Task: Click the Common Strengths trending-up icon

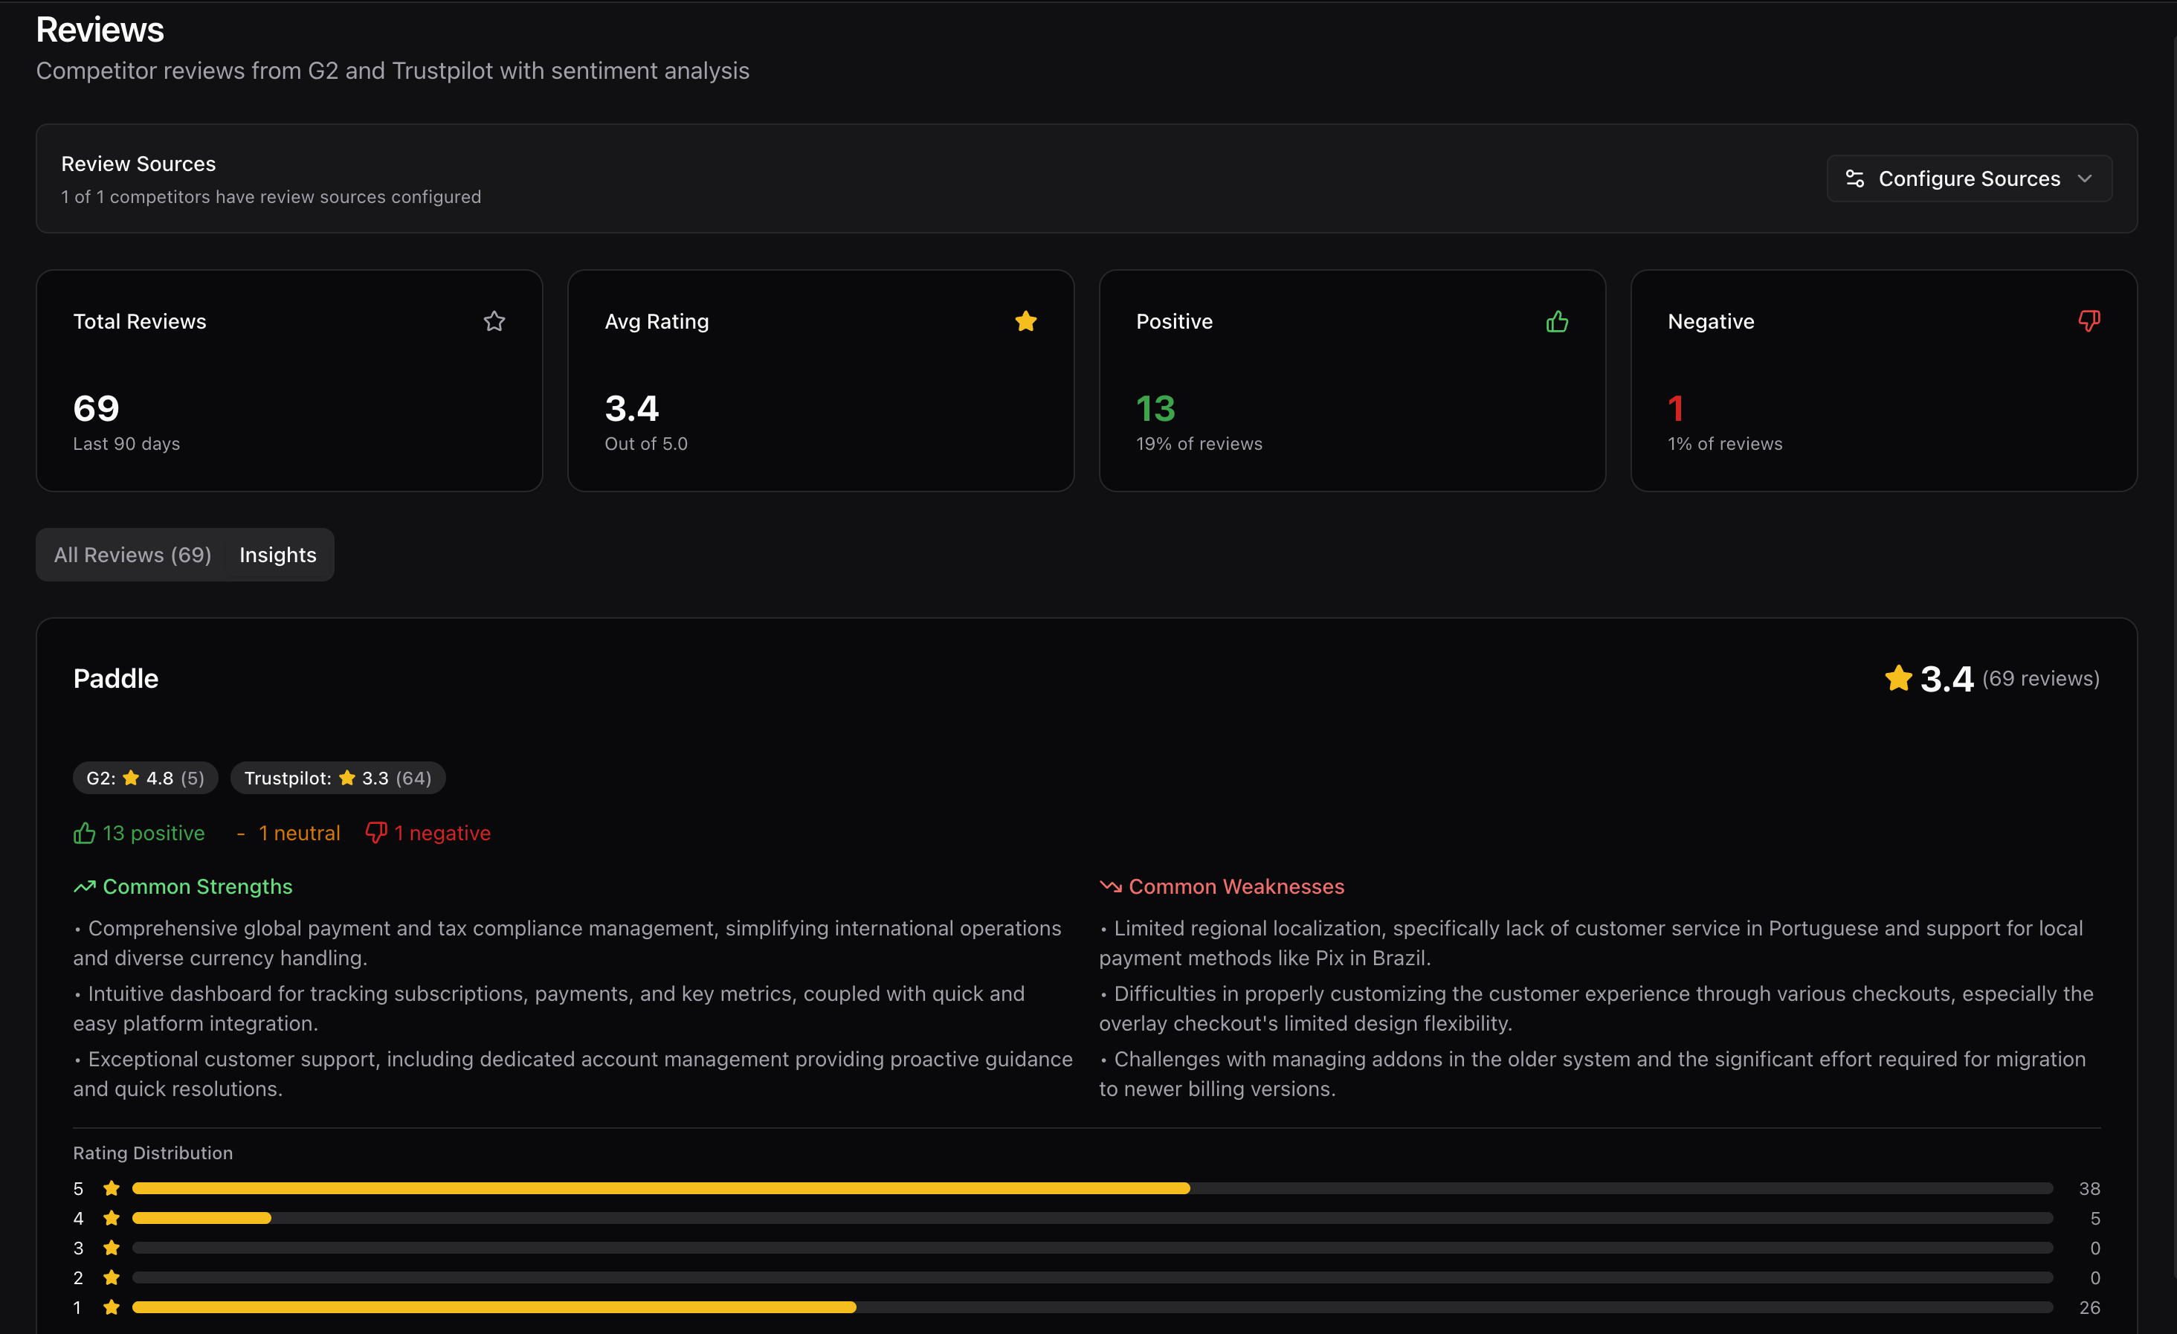Action: coord(85,886)
